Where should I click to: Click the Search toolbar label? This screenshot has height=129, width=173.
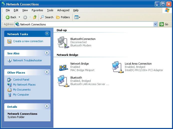pos(49,17)
